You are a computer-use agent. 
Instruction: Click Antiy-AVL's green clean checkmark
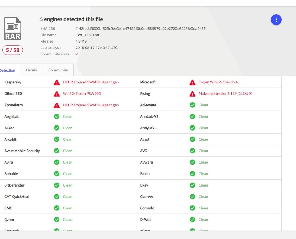coord(192,128)
